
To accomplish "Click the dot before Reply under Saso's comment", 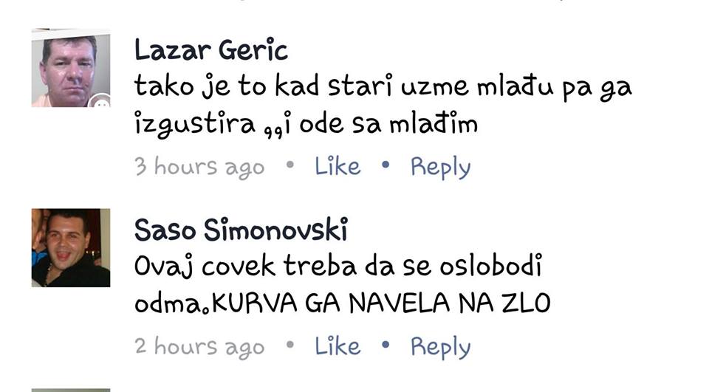I will pyautogui.click(x=386, y=345).
